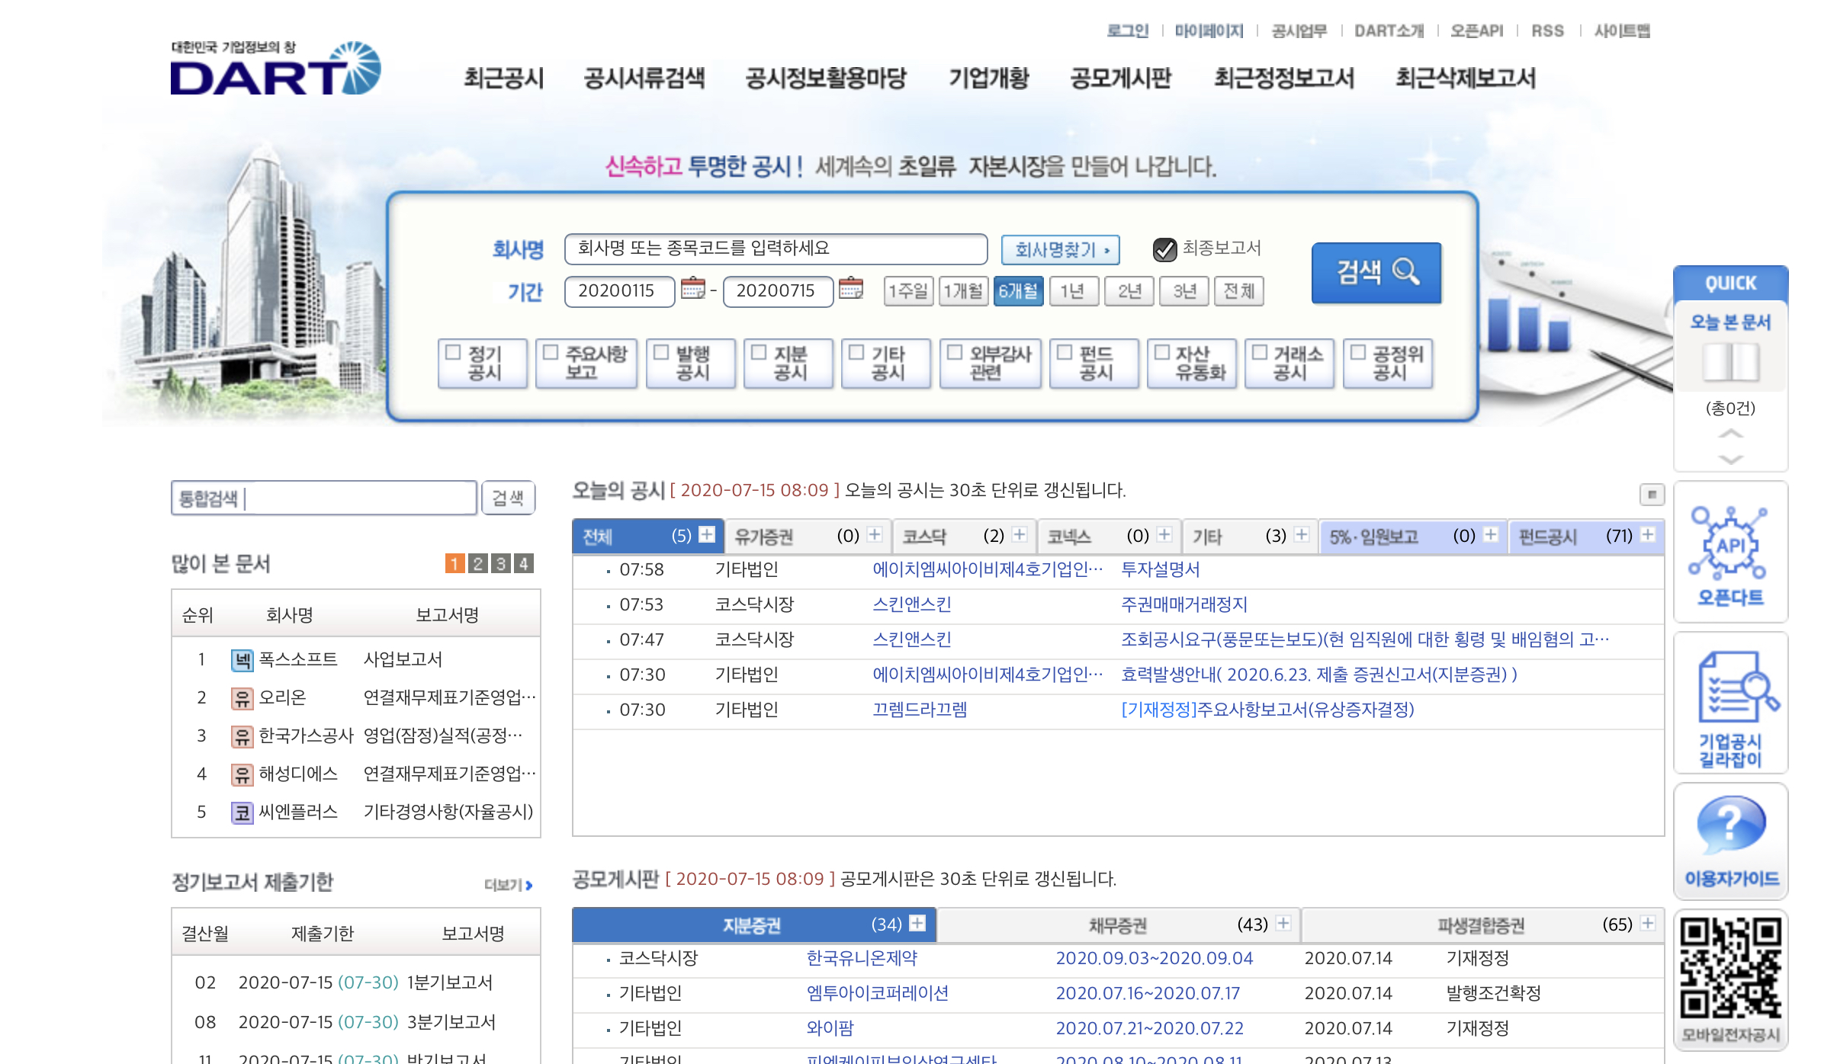Check the 거래소공시 checkbox
Screen dimensions: 1821x1064
click(x=1260, y=352)
